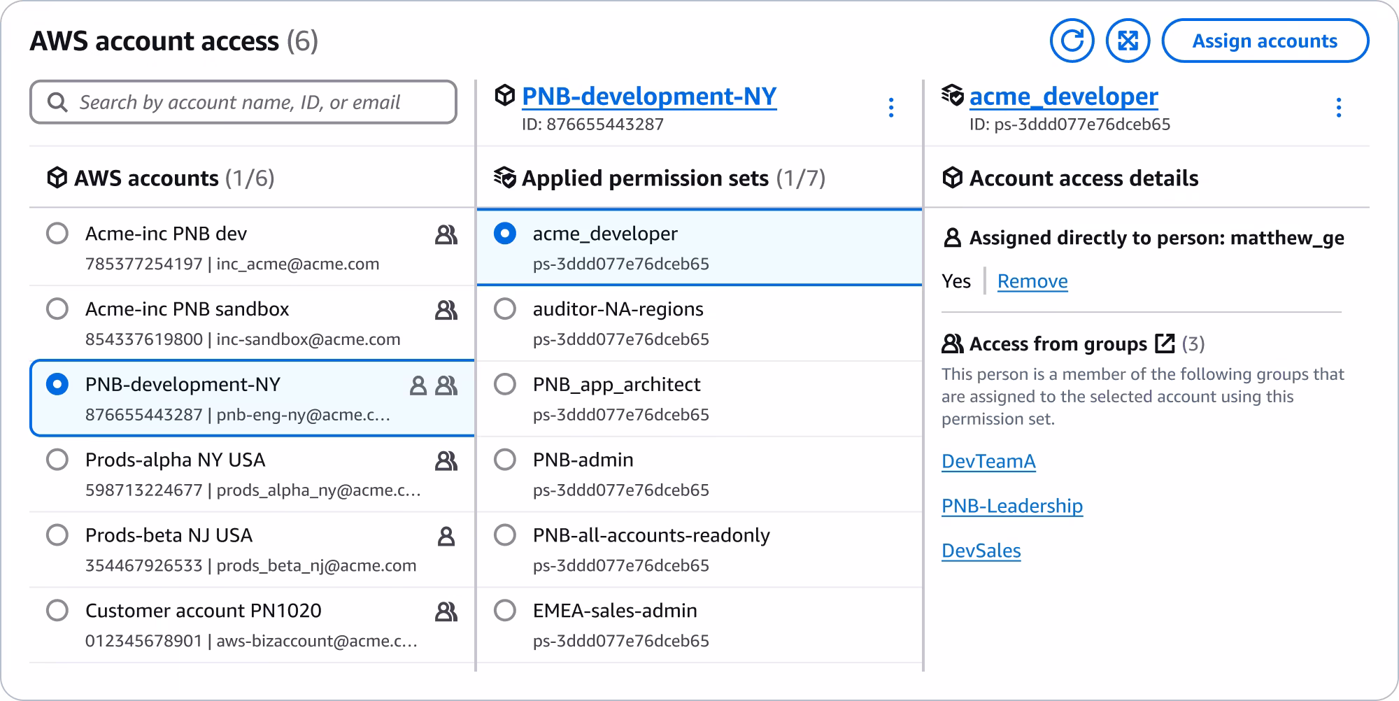Select the auditor-NA-regions permission set radio
1399x701 pixels.
coord(505,309)
